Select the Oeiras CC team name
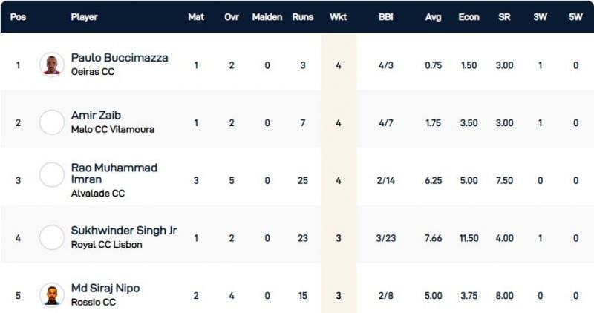Screen dimensions: 594x313 [94, 72]
